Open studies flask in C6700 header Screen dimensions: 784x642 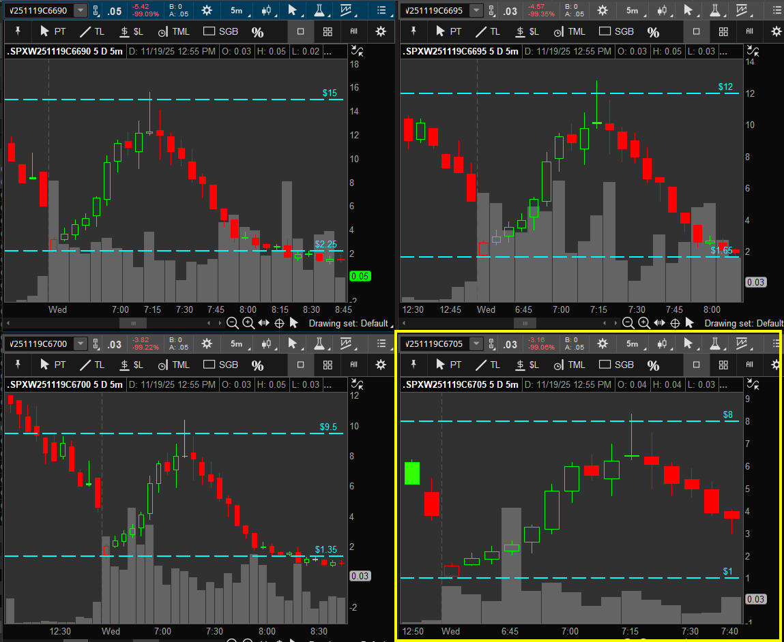tap(319, 343)
